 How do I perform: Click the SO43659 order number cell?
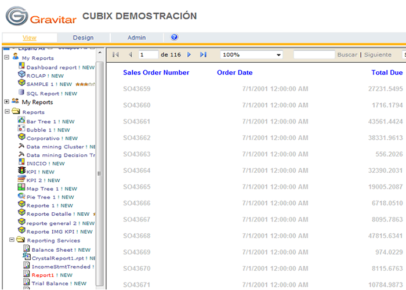click(x=137, y=89)
